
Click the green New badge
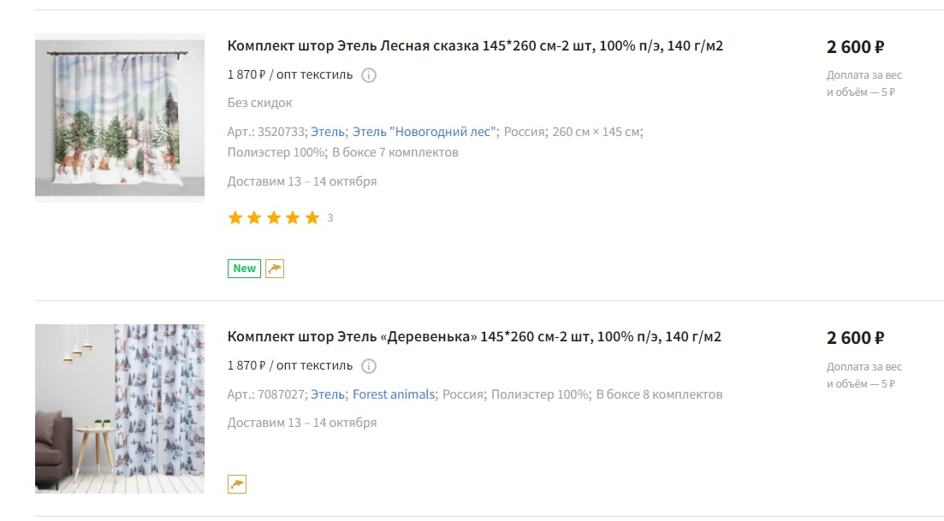[x=244, y=269]
